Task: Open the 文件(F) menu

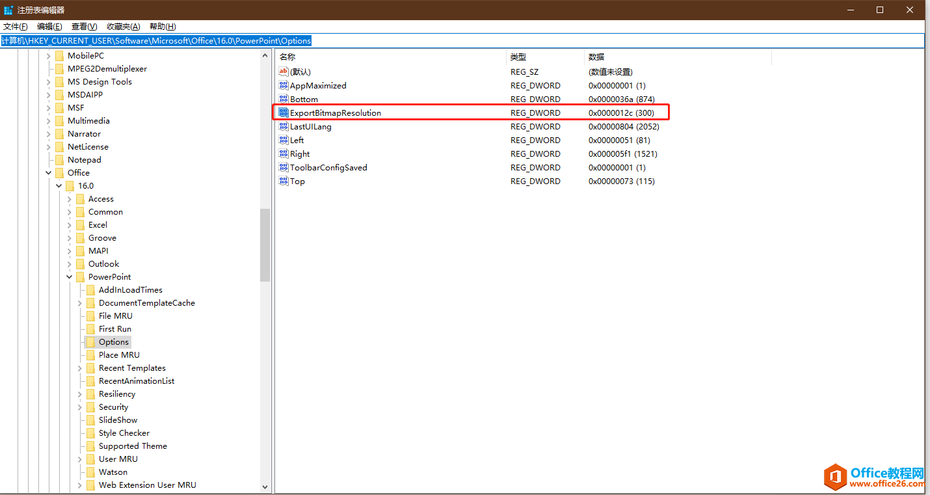Action: (16, 27)
